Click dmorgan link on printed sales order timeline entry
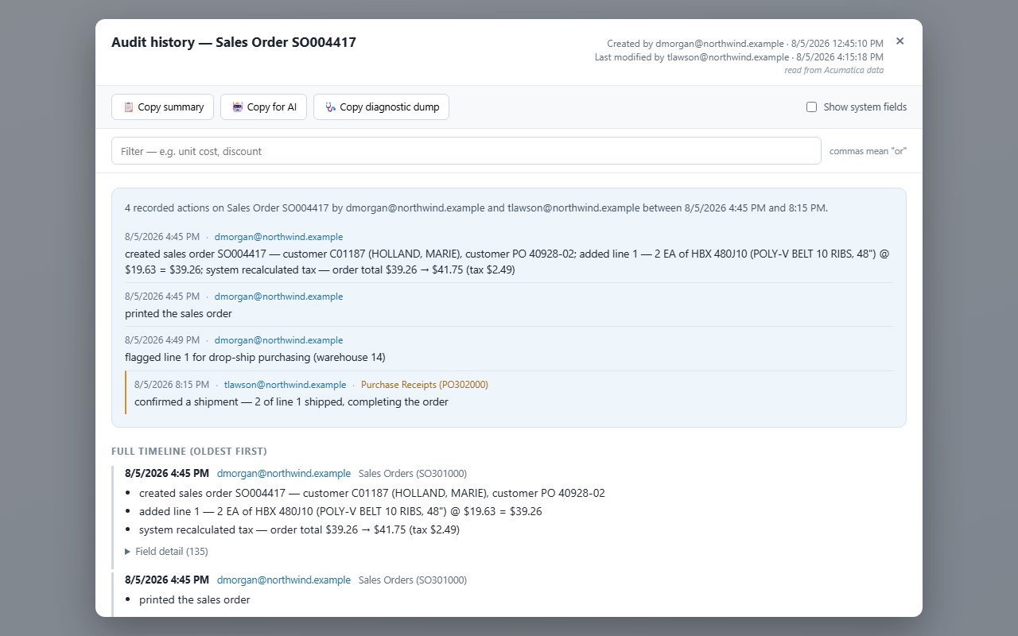This screenshot has height=636, width=1018. pos(284,580)
